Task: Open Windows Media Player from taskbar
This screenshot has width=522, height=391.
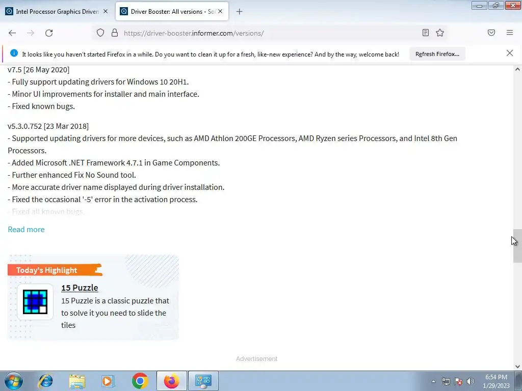Action: 108,381
